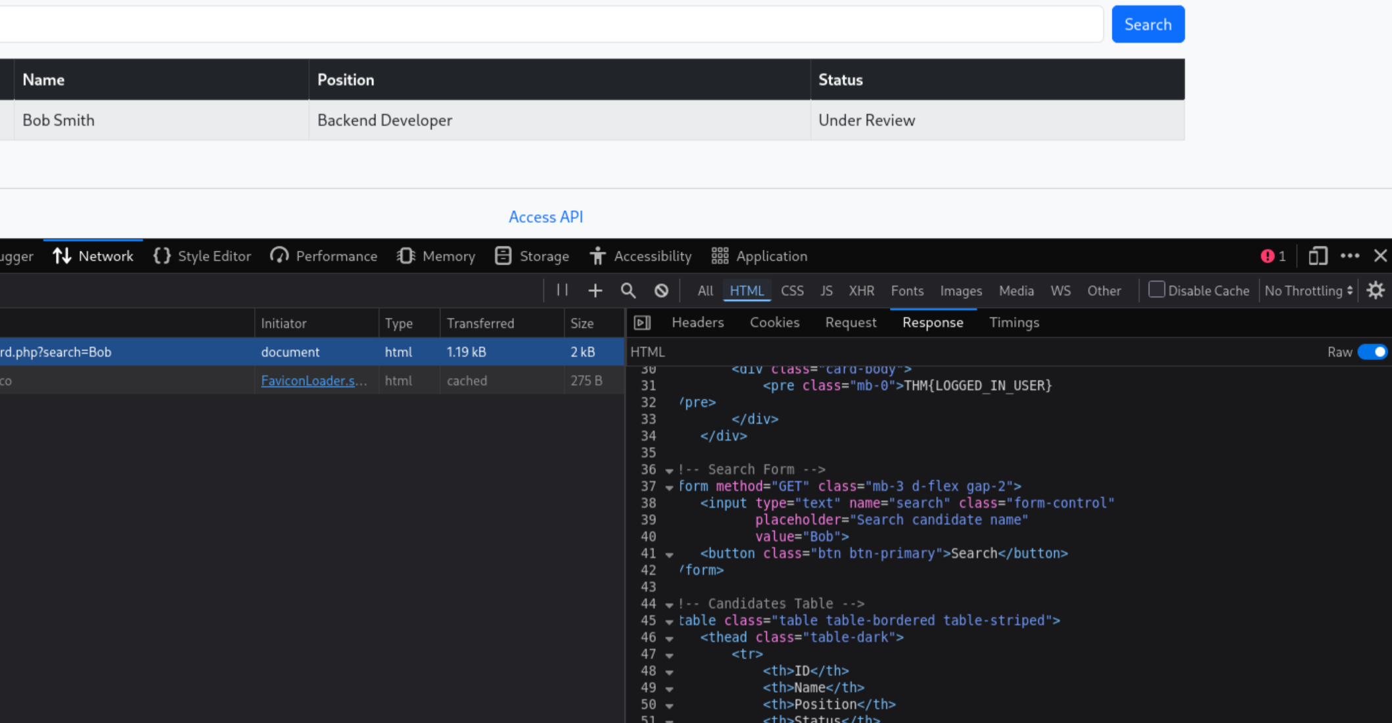Filter requests by JS
Image resolution: width=1392 pixels, height=723 pixels.
[826, 291]
